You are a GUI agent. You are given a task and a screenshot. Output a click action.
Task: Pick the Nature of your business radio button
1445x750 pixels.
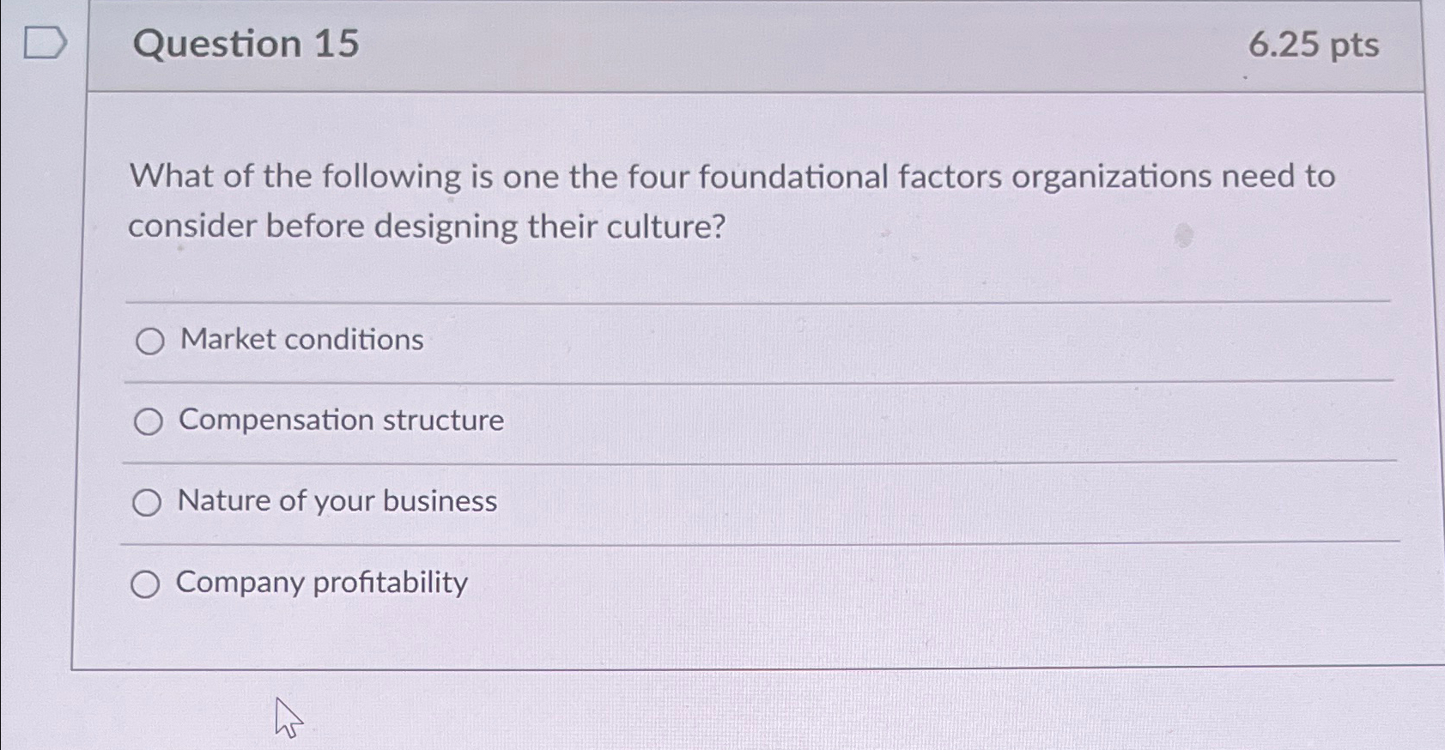coord(147,503)
